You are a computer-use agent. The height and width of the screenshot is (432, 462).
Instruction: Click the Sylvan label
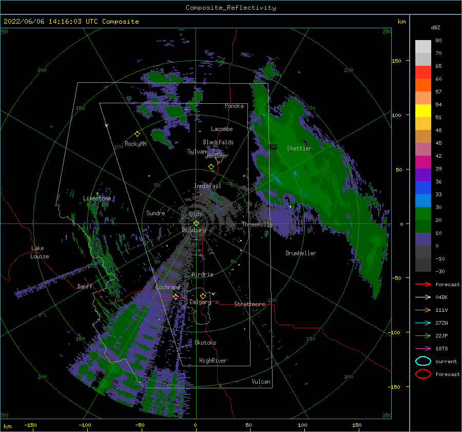click(x=197, y=152)
